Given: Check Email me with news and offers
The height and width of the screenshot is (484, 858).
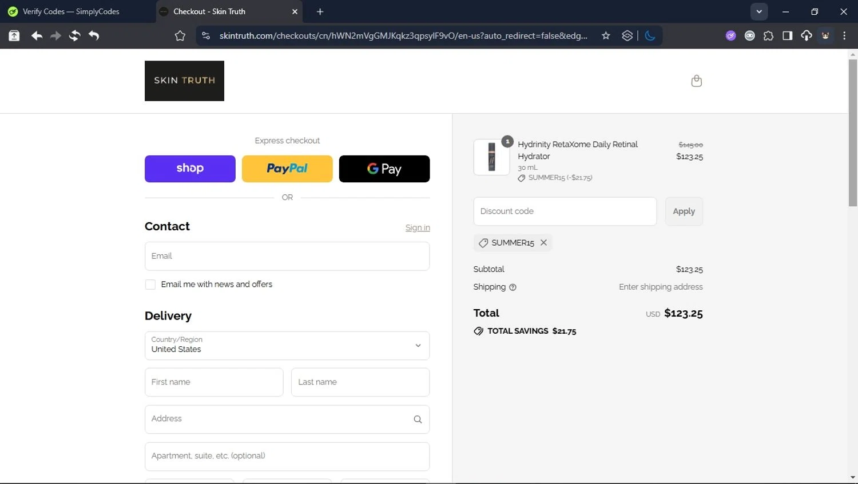Looking at the screenshot, I should coord(150,285).
